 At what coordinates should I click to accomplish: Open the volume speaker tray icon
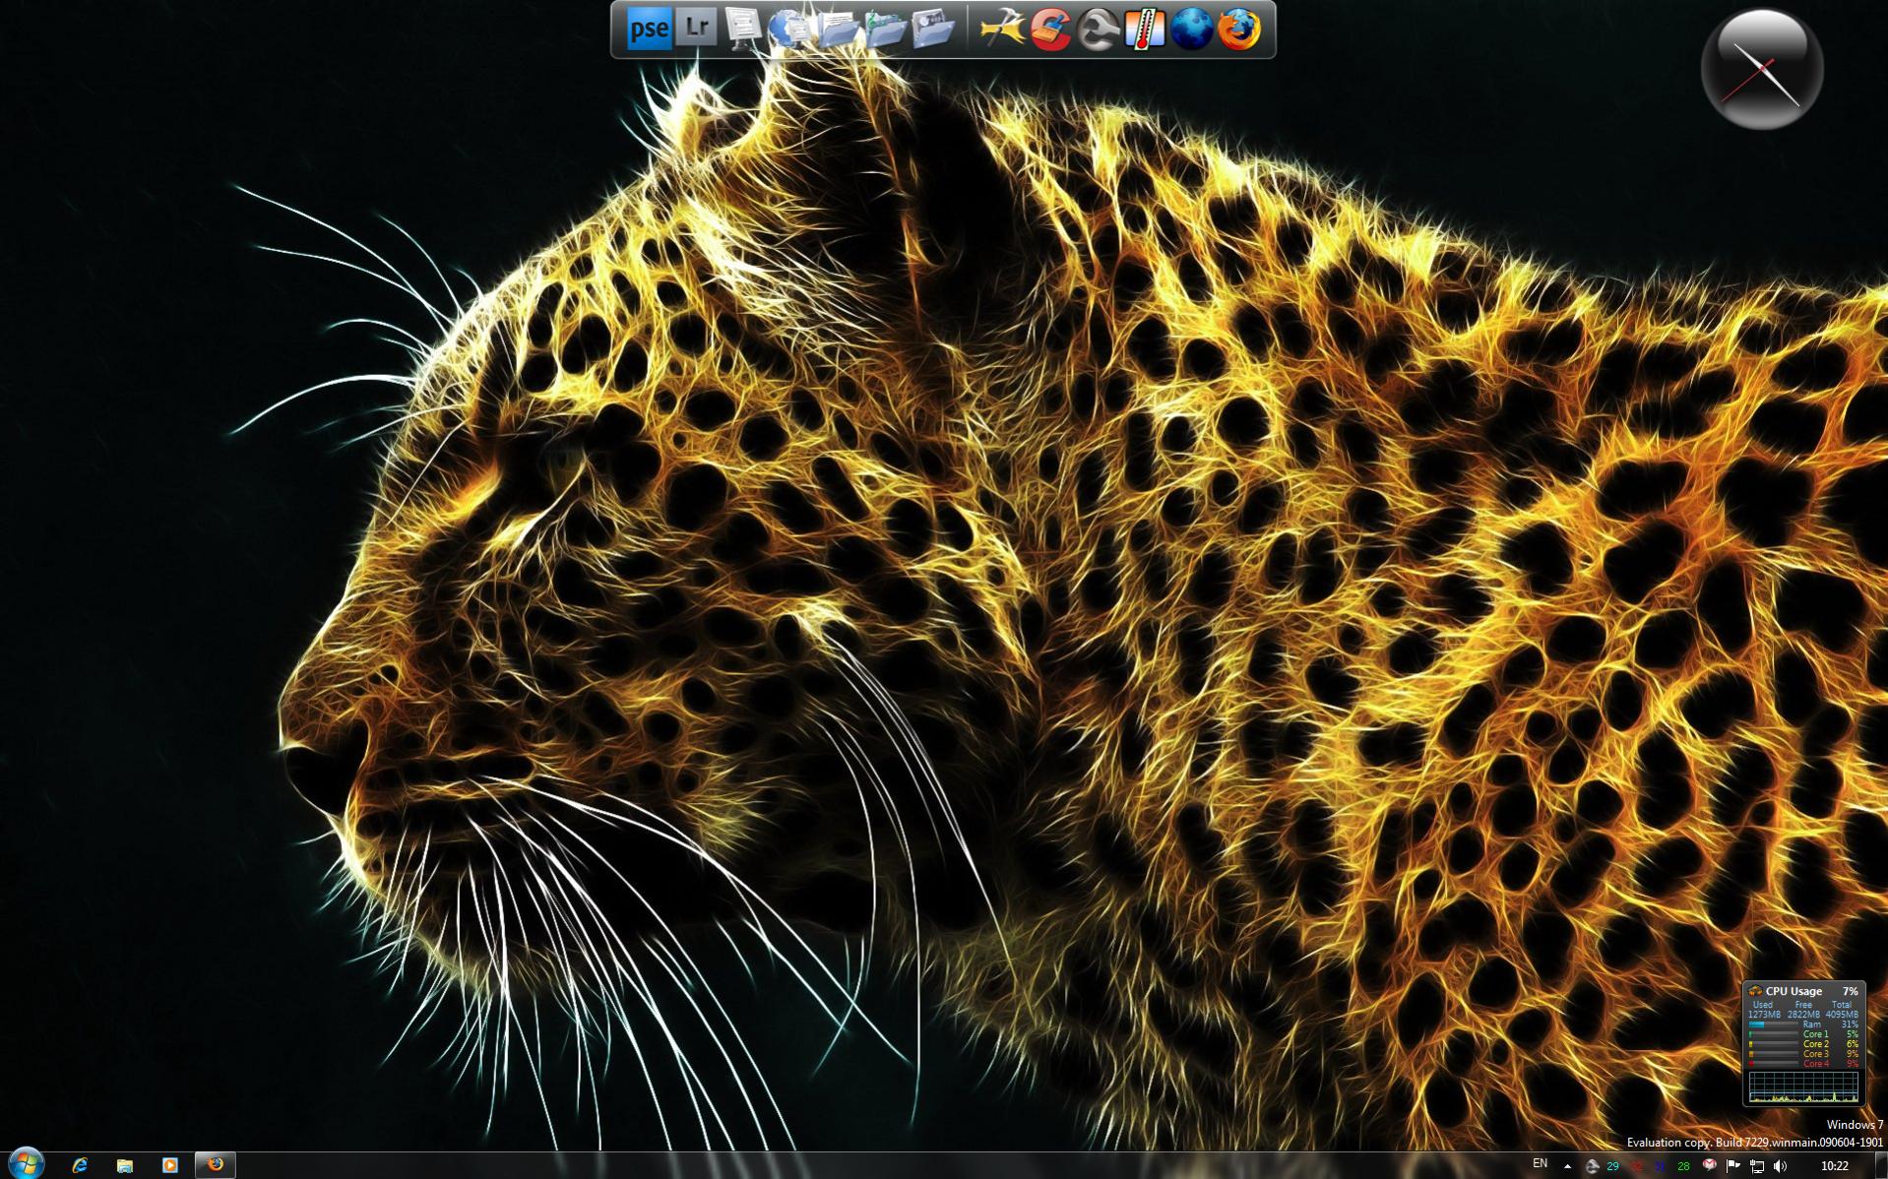pyautogui.click(x=1780, y=1166)
